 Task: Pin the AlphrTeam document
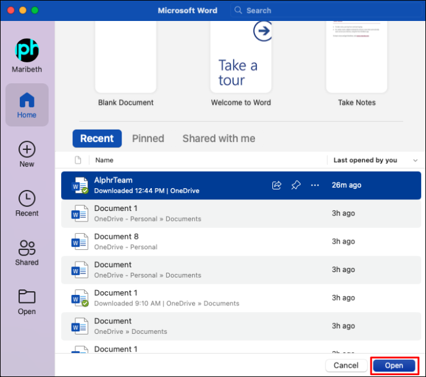pyautogui.click(x=296, y=185)
